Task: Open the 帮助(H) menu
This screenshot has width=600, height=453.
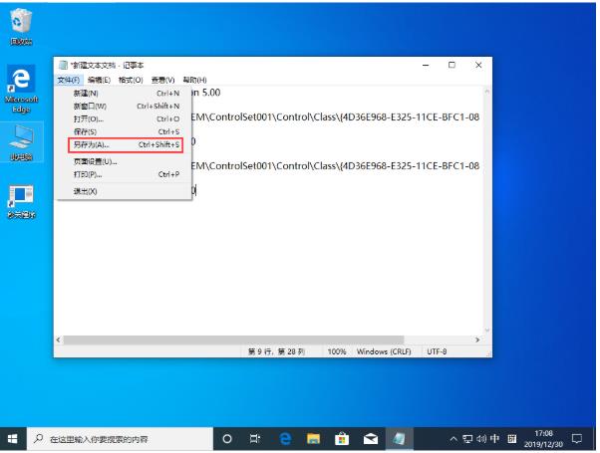Action: click(194, 80)
